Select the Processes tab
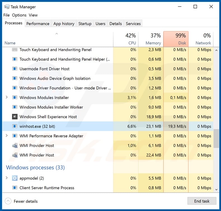The width and height of the screenshot is (221, 211). click(x=13, y=23)
